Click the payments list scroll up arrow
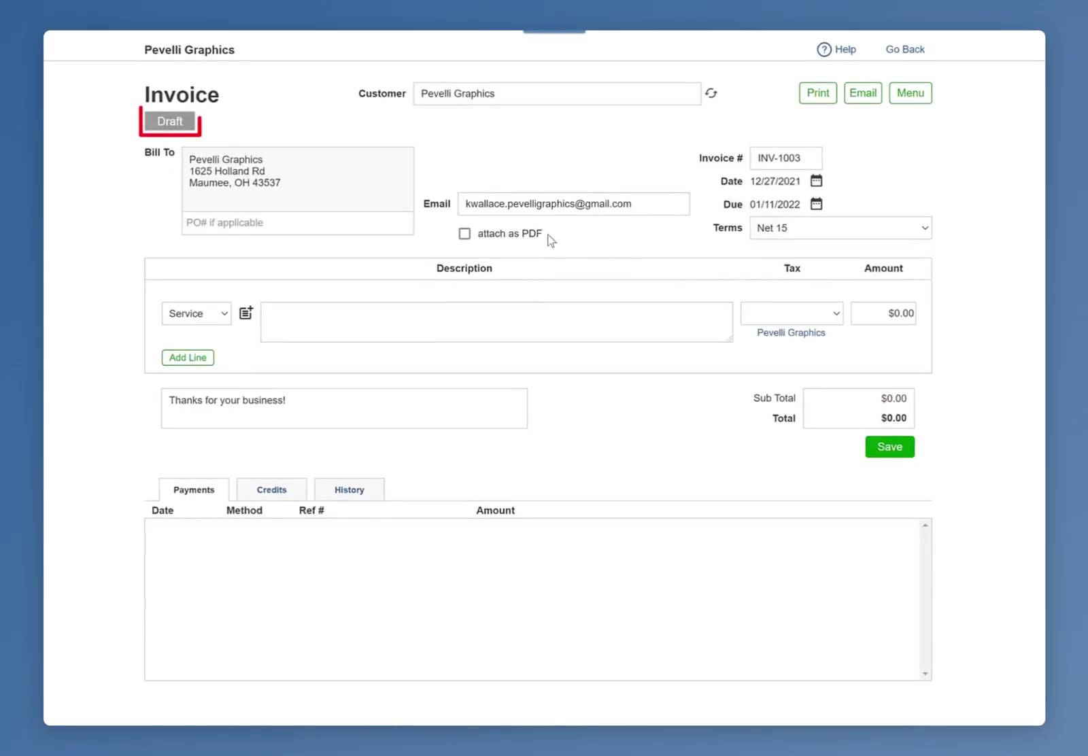Screen dimensions: 1088x756 tap(925, 526)
